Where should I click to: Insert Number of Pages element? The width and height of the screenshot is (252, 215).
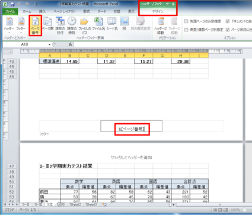click(48, 24)
